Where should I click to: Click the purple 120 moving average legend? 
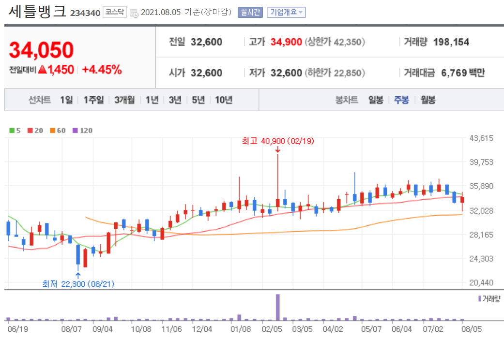click(83, 131)
